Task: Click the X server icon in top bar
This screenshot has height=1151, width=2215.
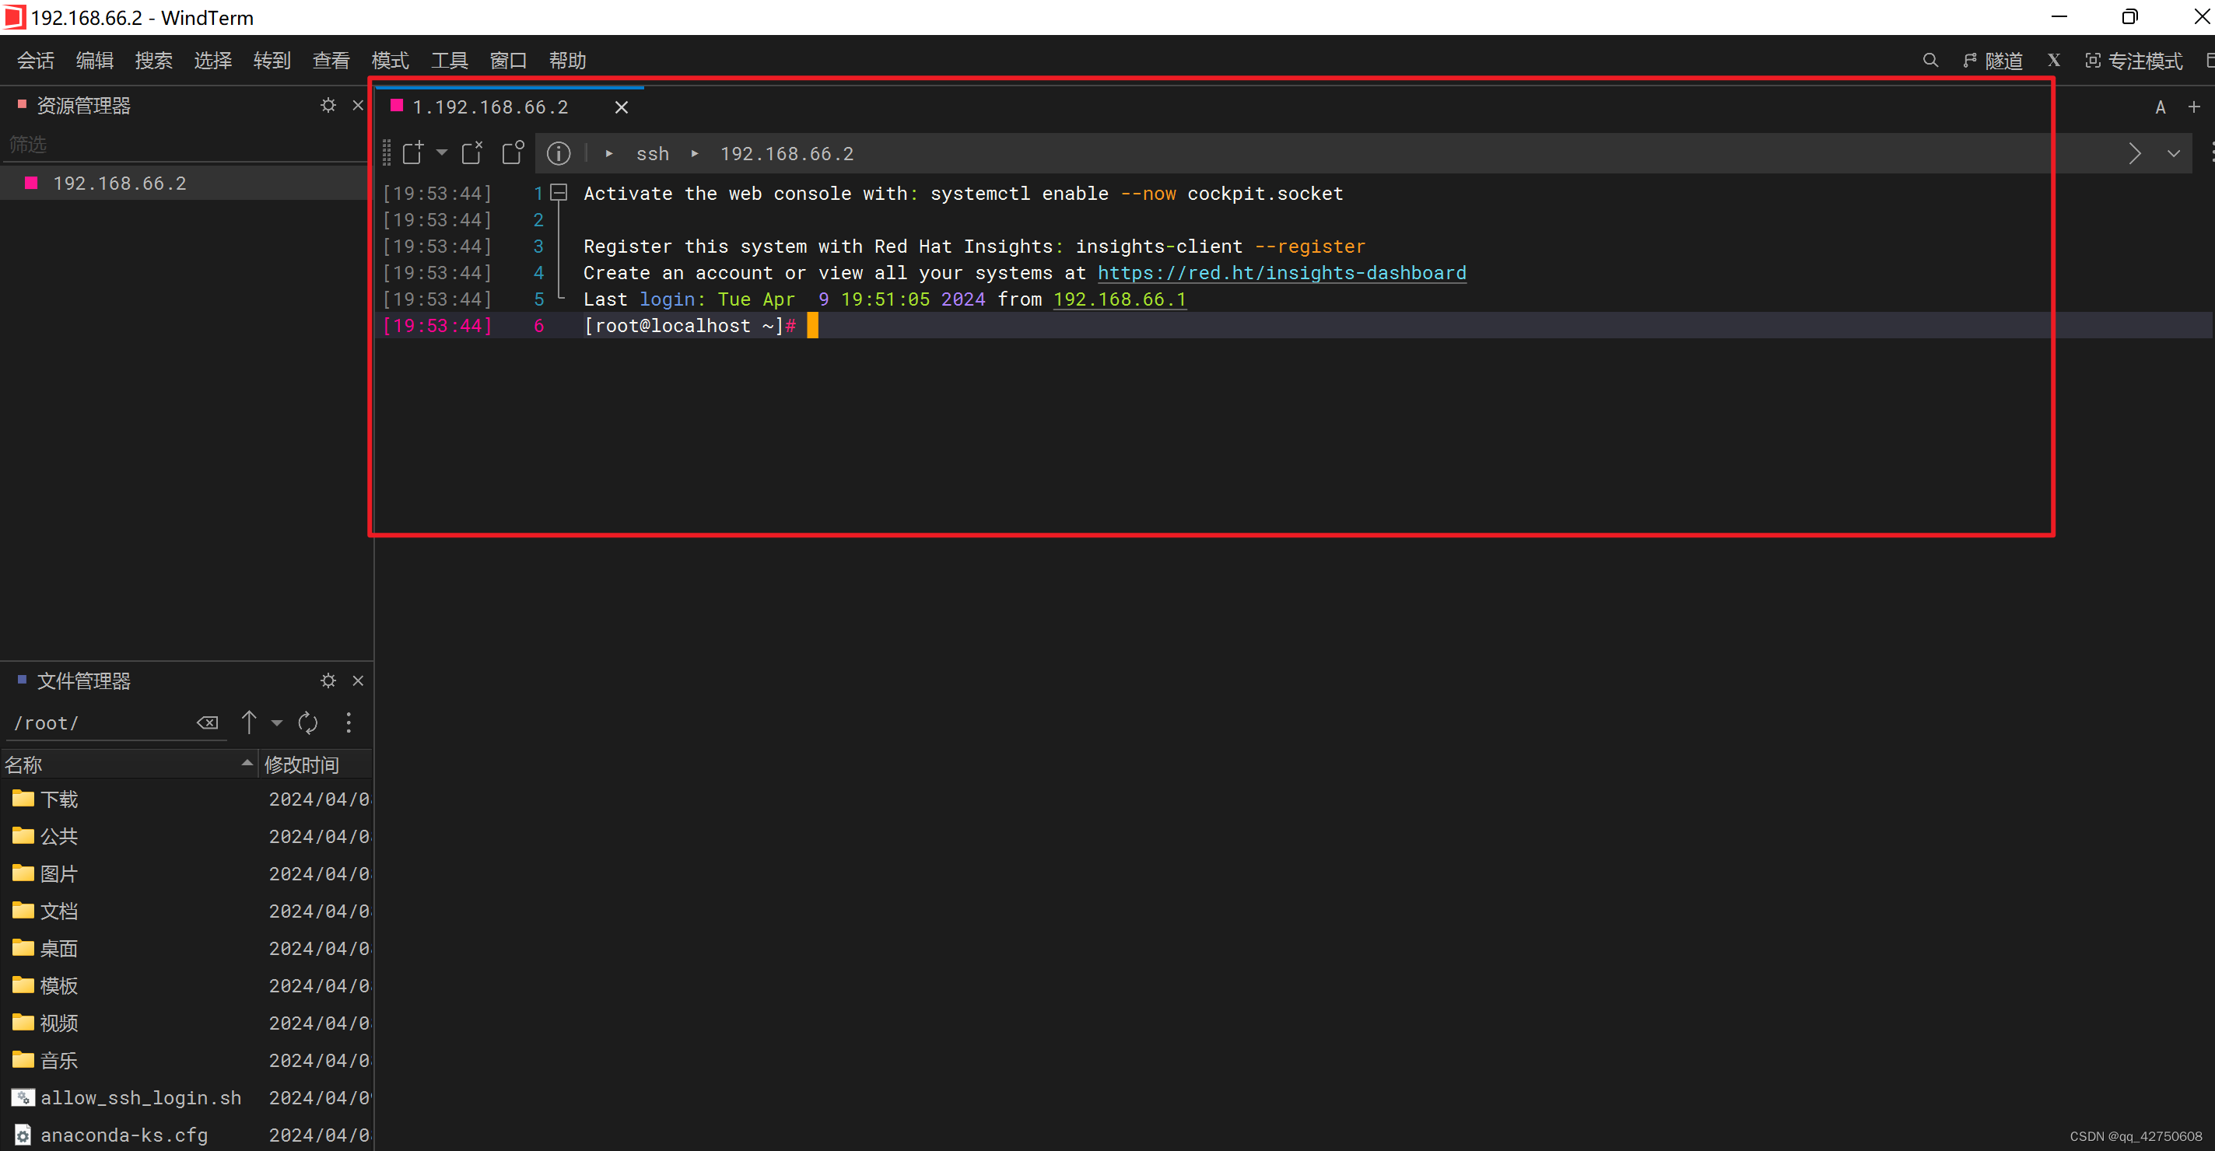Action: tap(2053, 60)
